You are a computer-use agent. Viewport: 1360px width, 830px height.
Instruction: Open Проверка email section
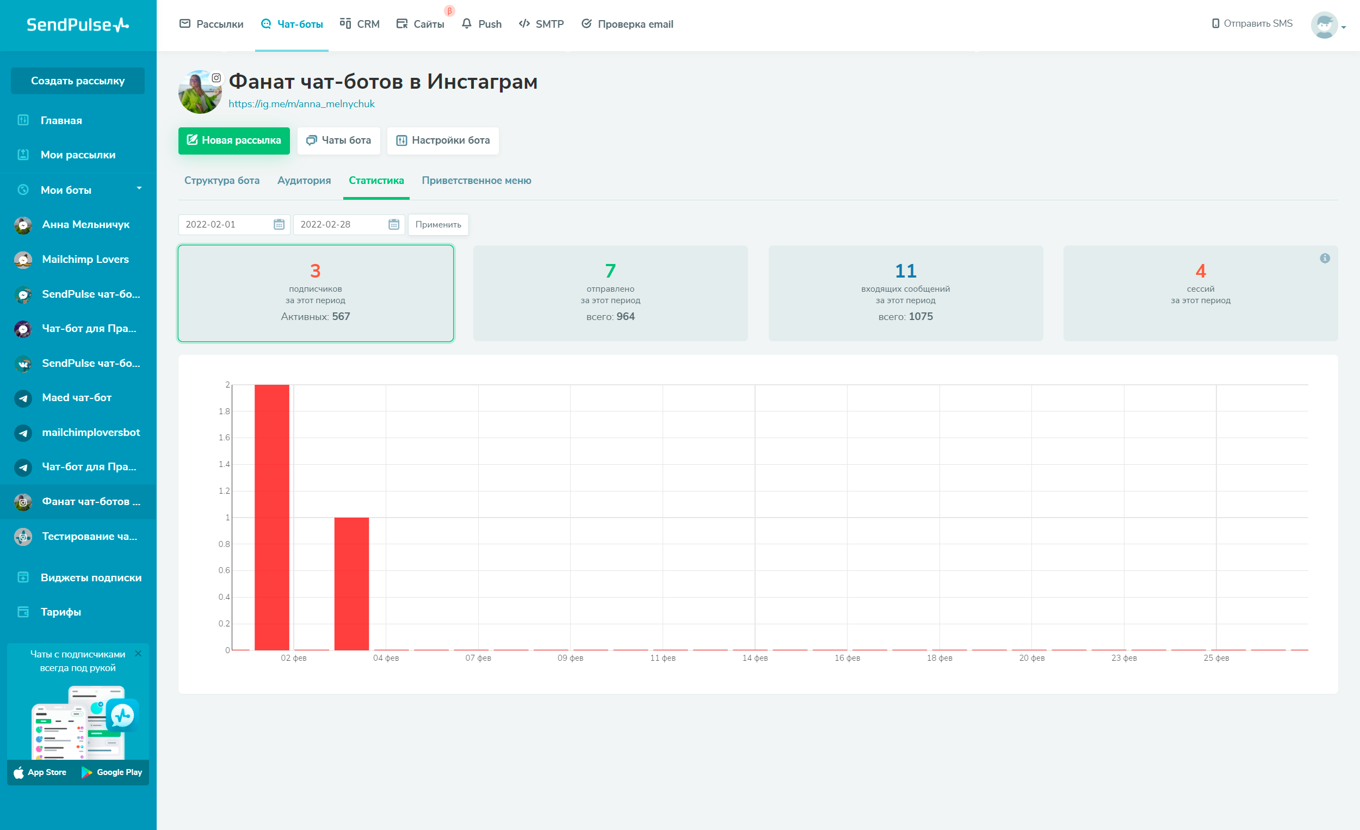click(x=628, y=24)
